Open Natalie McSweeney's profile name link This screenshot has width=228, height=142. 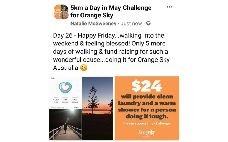click(x=93, y=23)
